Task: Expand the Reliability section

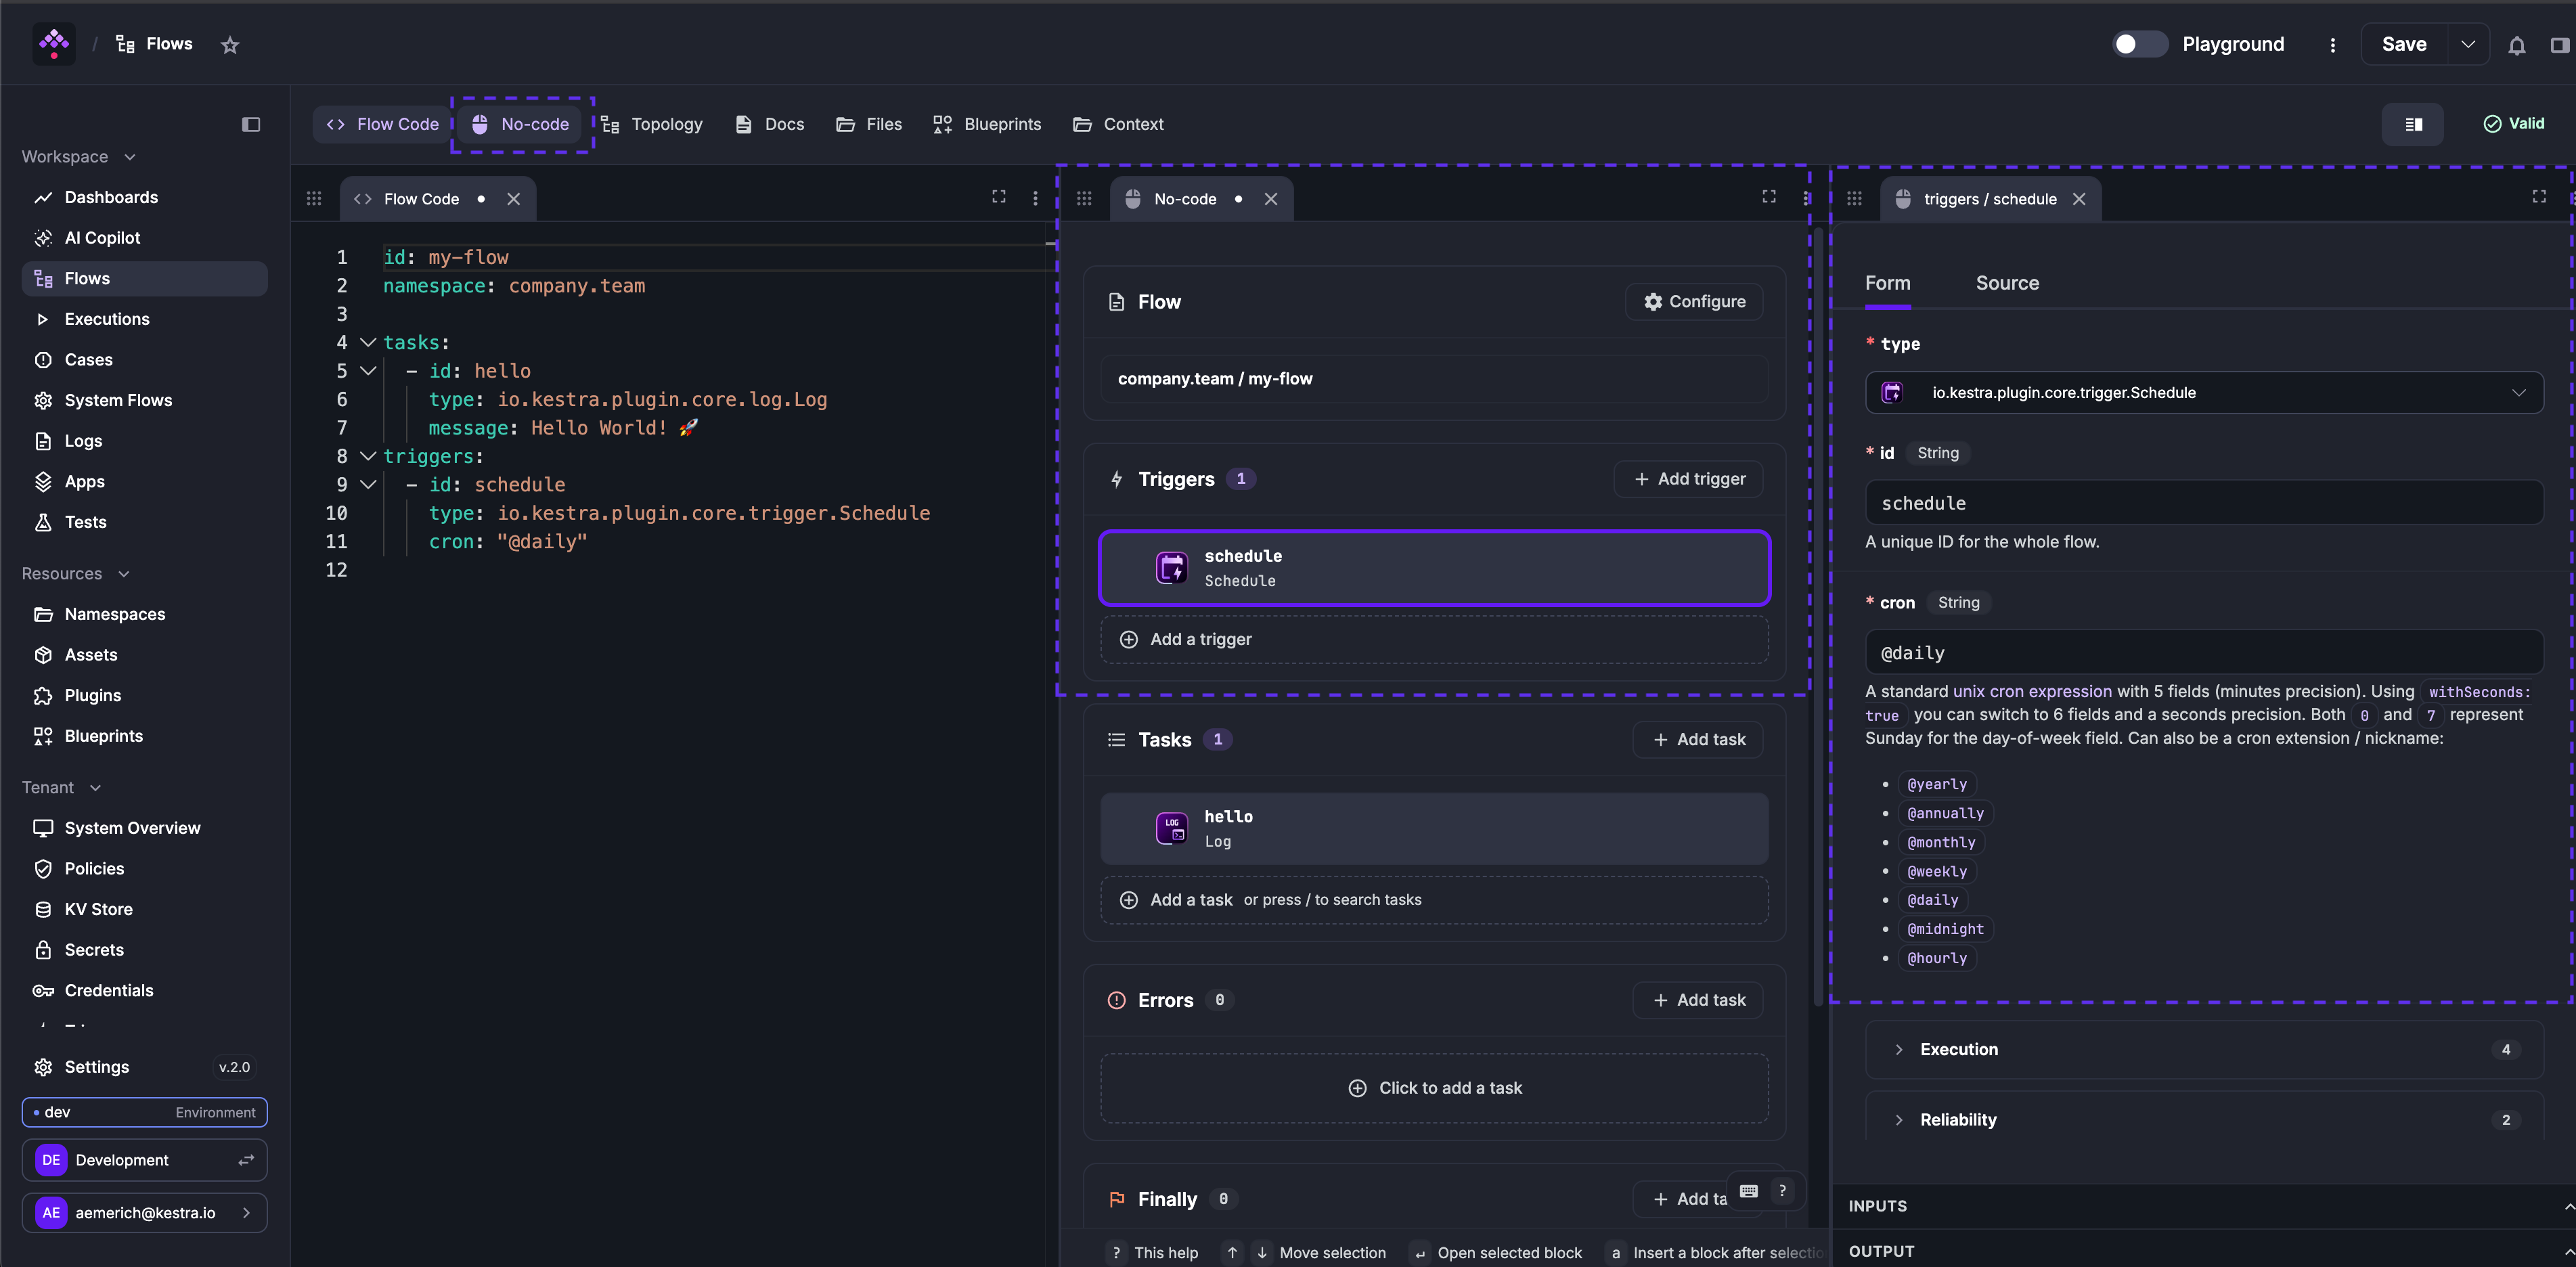Action: [x=2204, y=1119]
